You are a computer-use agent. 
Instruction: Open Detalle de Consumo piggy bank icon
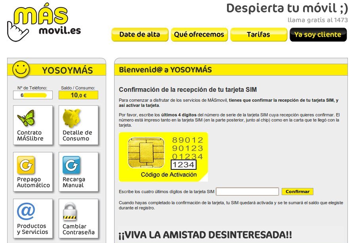71,118
